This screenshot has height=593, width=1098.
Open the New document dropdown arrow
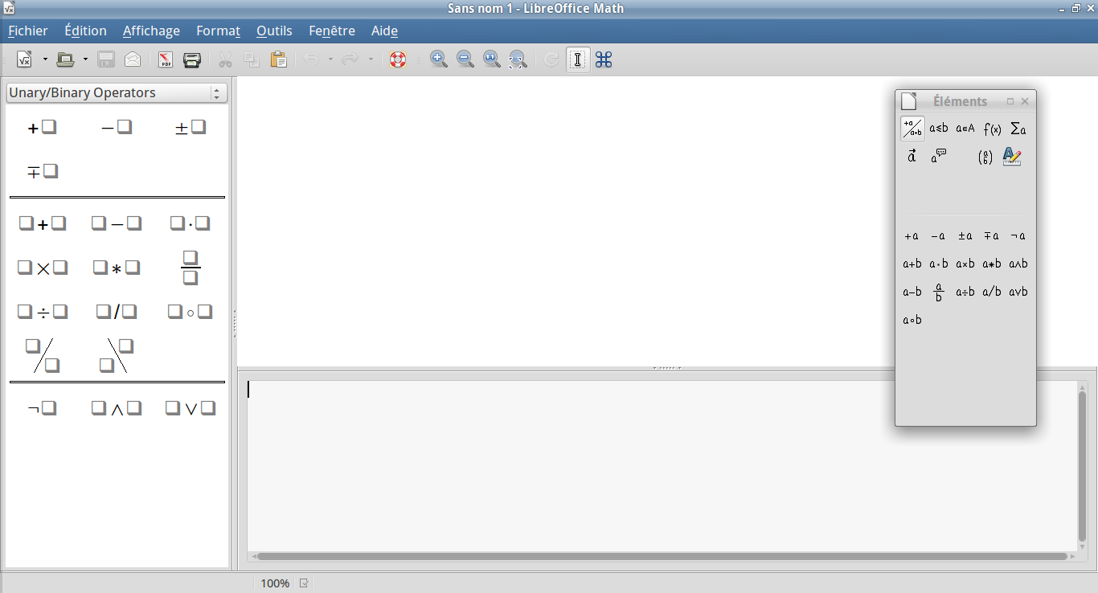[x=45, y=59]
